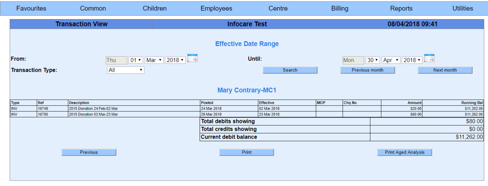Expand the From month dropdown showing Mar
The height and width of the screenshot is (186, 488).
(x=154, y=60)
